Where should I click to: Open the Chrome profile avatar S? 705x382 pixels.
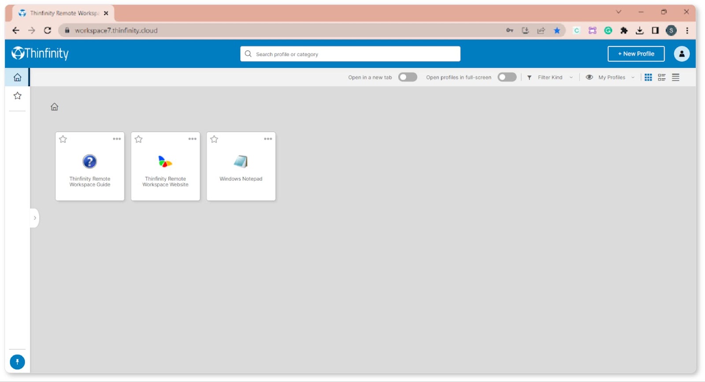click(x=671, y=30)
